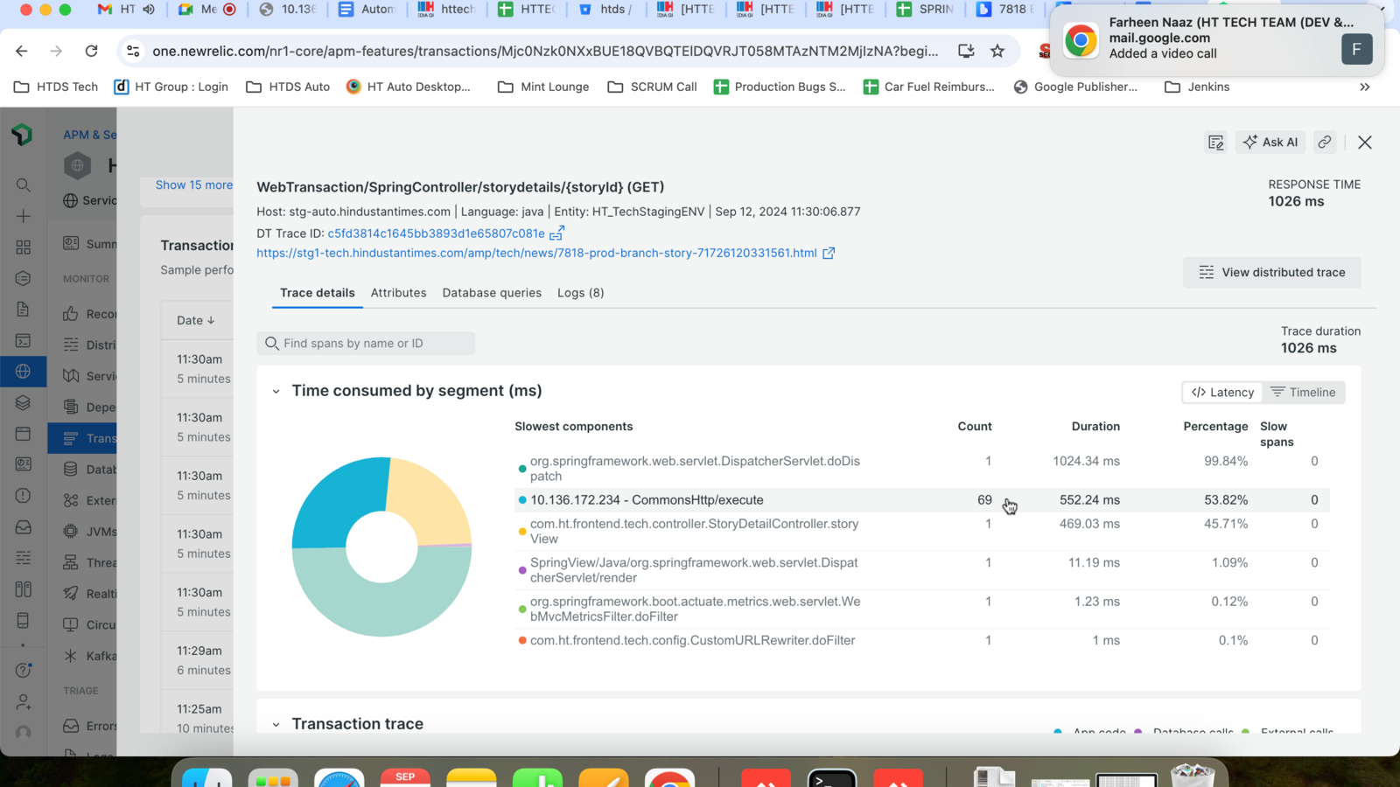Switch view to Latency
1400x787 pixels.
1222,393
